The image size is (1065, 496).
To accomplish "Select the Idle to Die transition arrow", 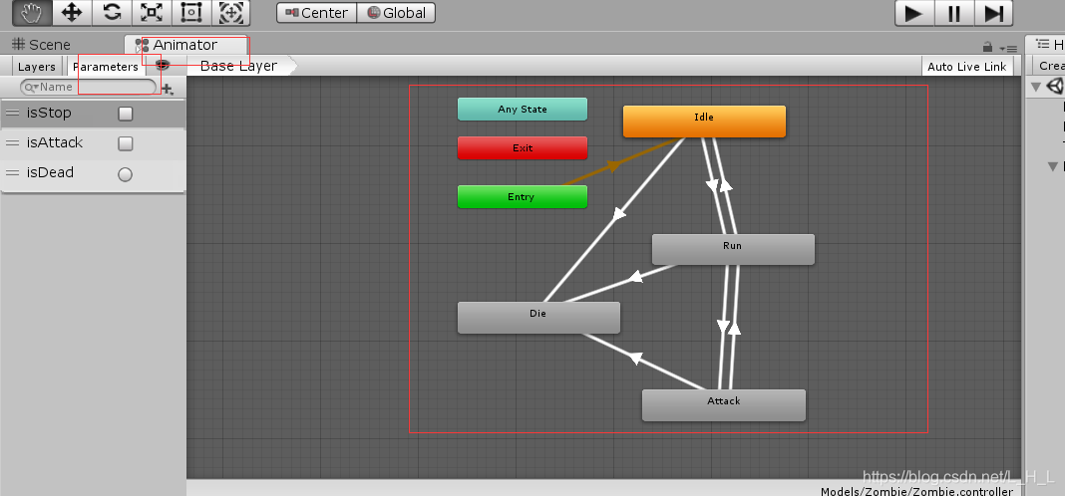I will [x=617, y=216].
